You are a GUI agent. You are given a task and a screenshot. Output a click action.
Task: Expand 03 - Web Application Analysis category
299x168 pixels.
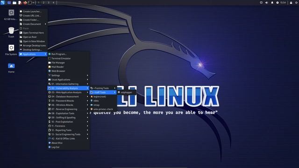click(69, 92)
